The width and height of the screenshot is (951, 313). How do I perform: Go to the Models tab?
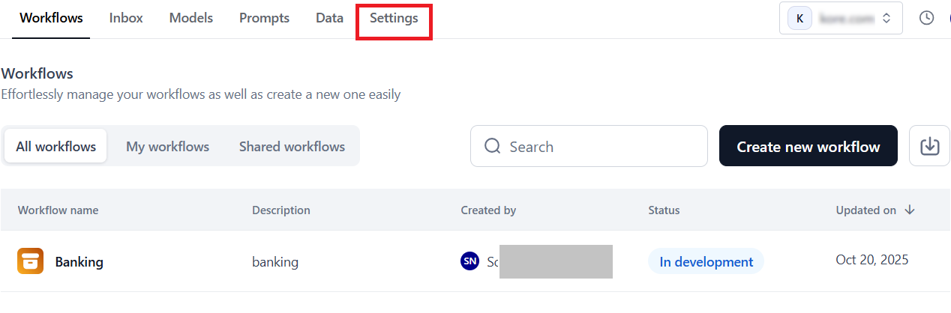pyautogui.click(x=190, y=18)
